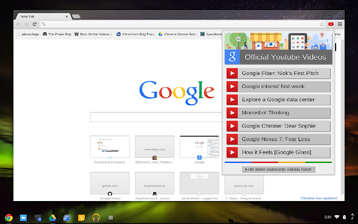Screen dimensions: 358x224
Task: Open The Pirate Bay bookmark
Action: pyautogui.click(x=57, y=34)
